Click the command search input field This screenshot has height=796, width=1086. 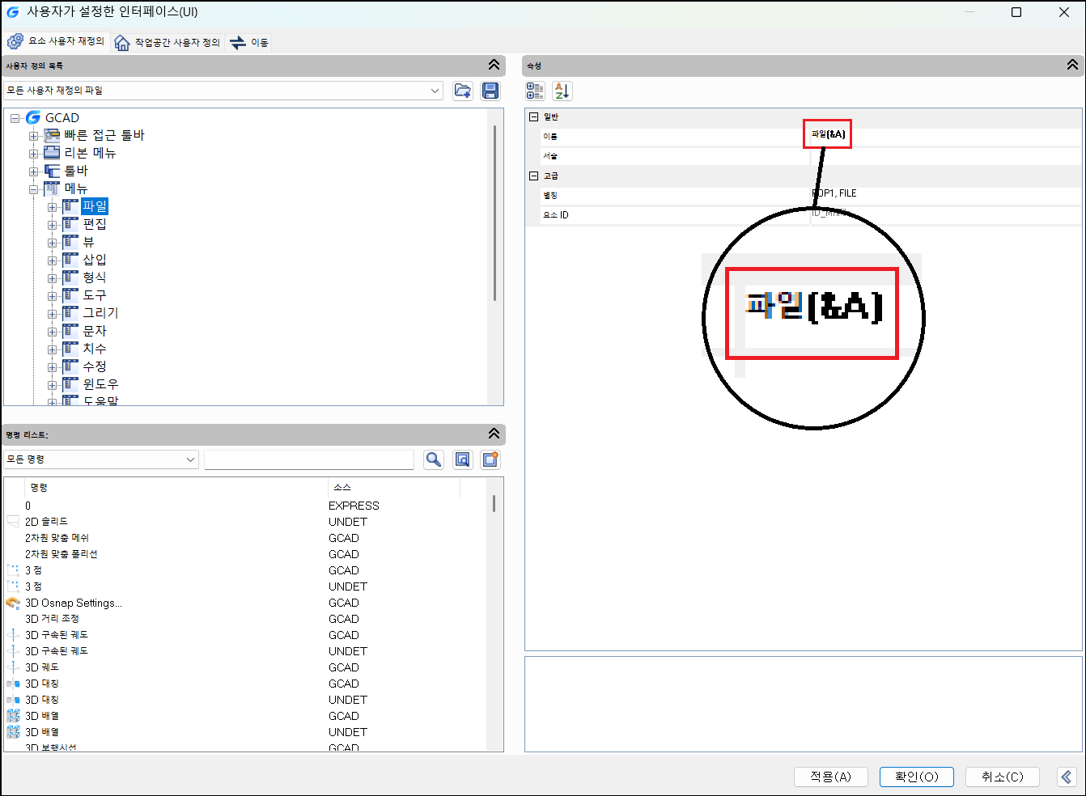(309, 459)
